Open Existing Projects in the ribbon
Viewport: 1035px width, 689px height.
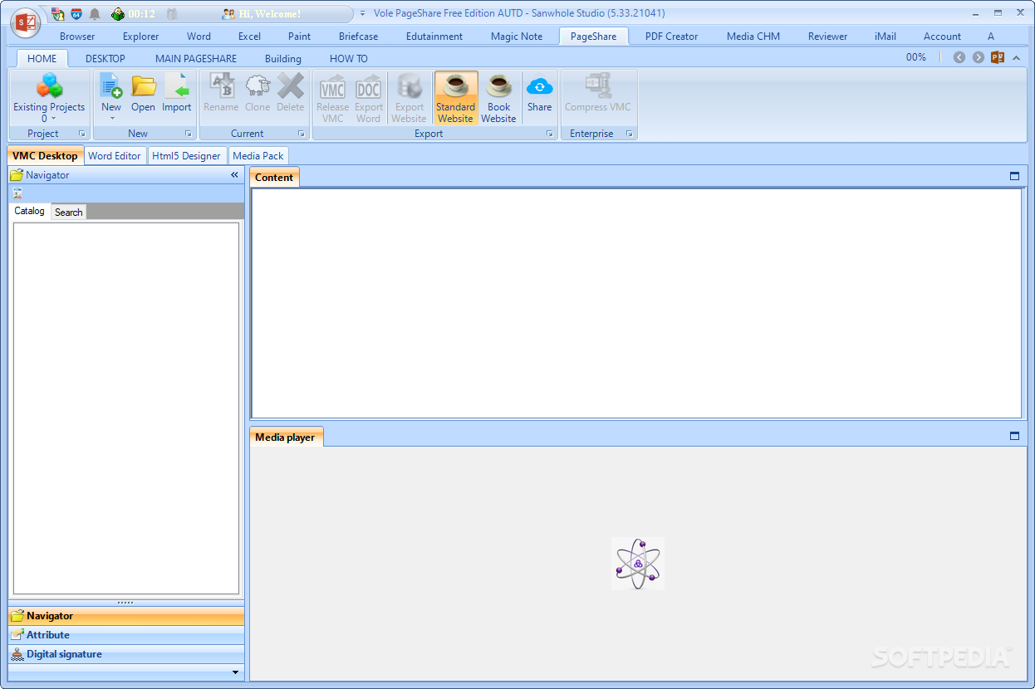coord(49,97)
